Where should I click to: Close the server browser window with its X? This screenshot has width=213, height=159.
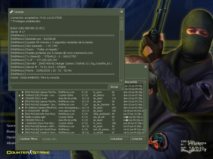pos(146,67)
